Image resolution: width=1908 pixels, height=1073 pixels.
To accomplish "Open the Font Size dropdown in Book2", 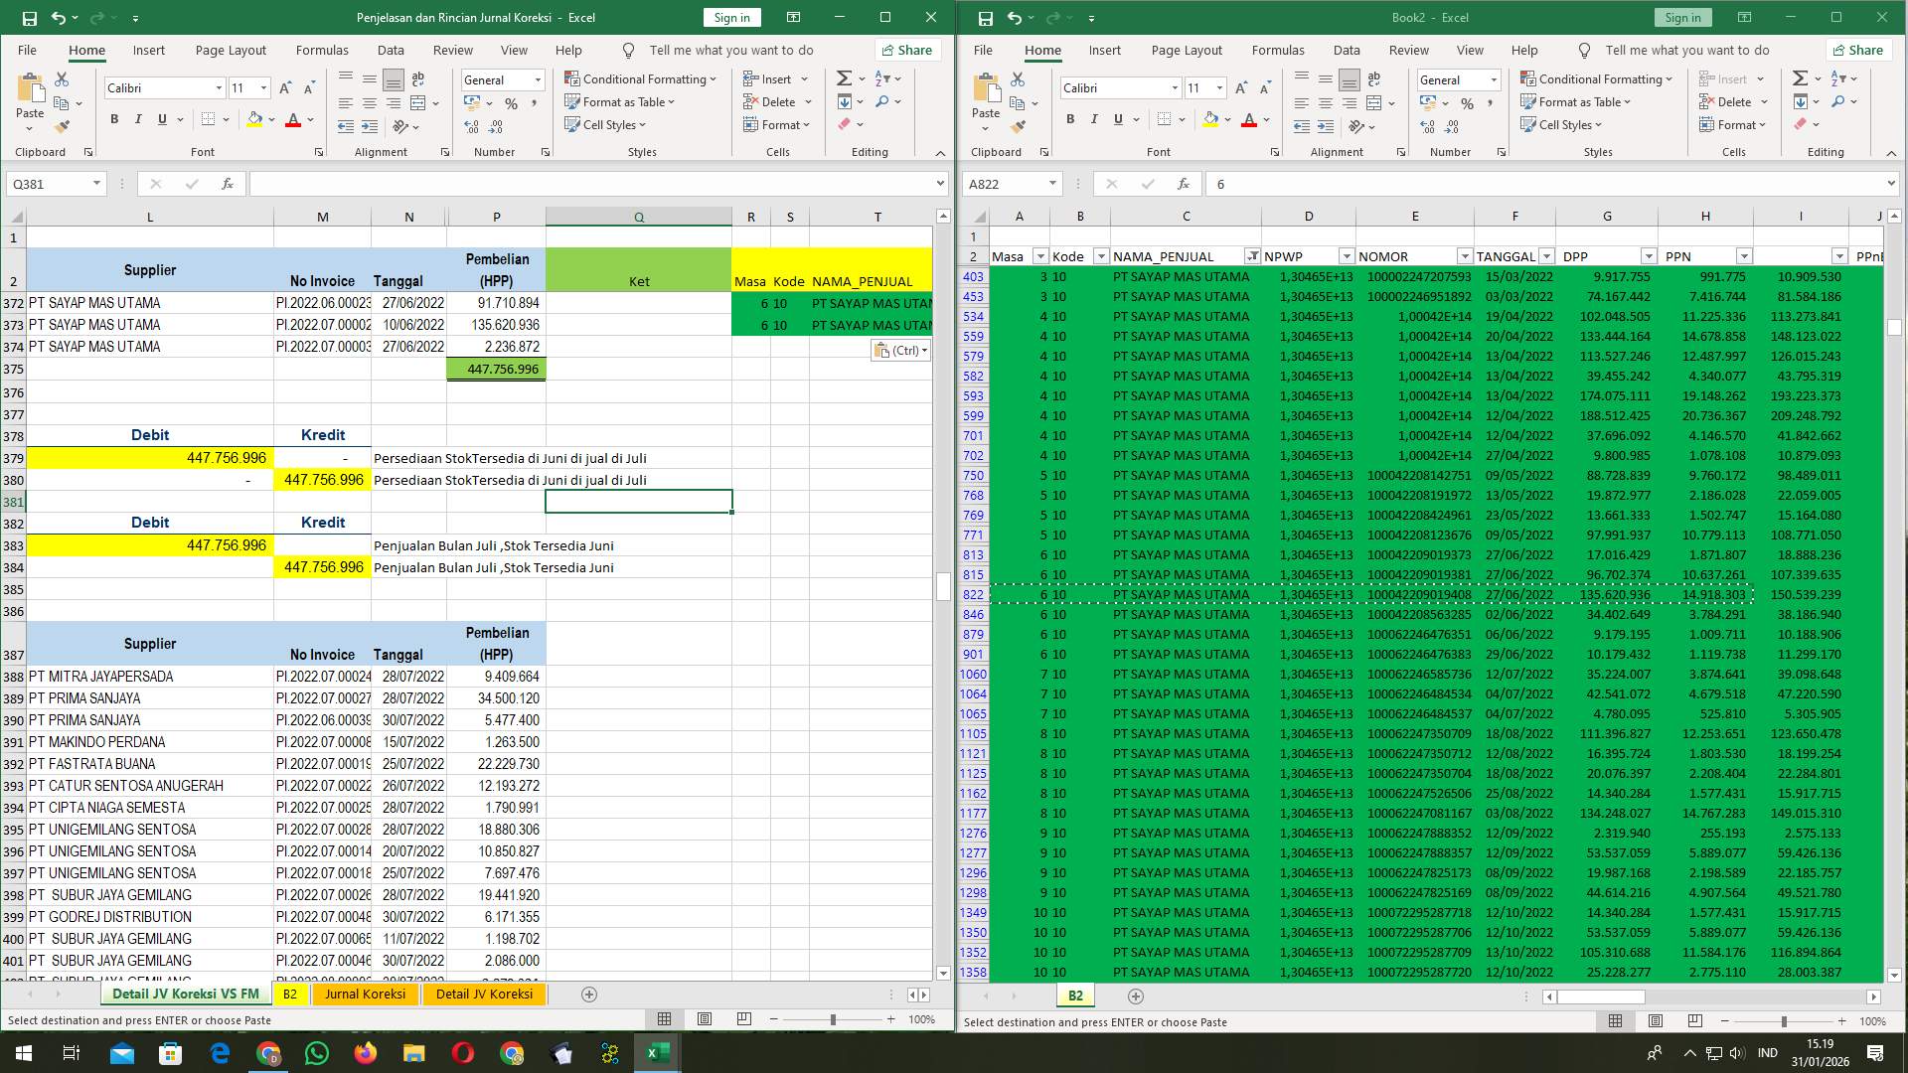I will tap(1218, 87).
